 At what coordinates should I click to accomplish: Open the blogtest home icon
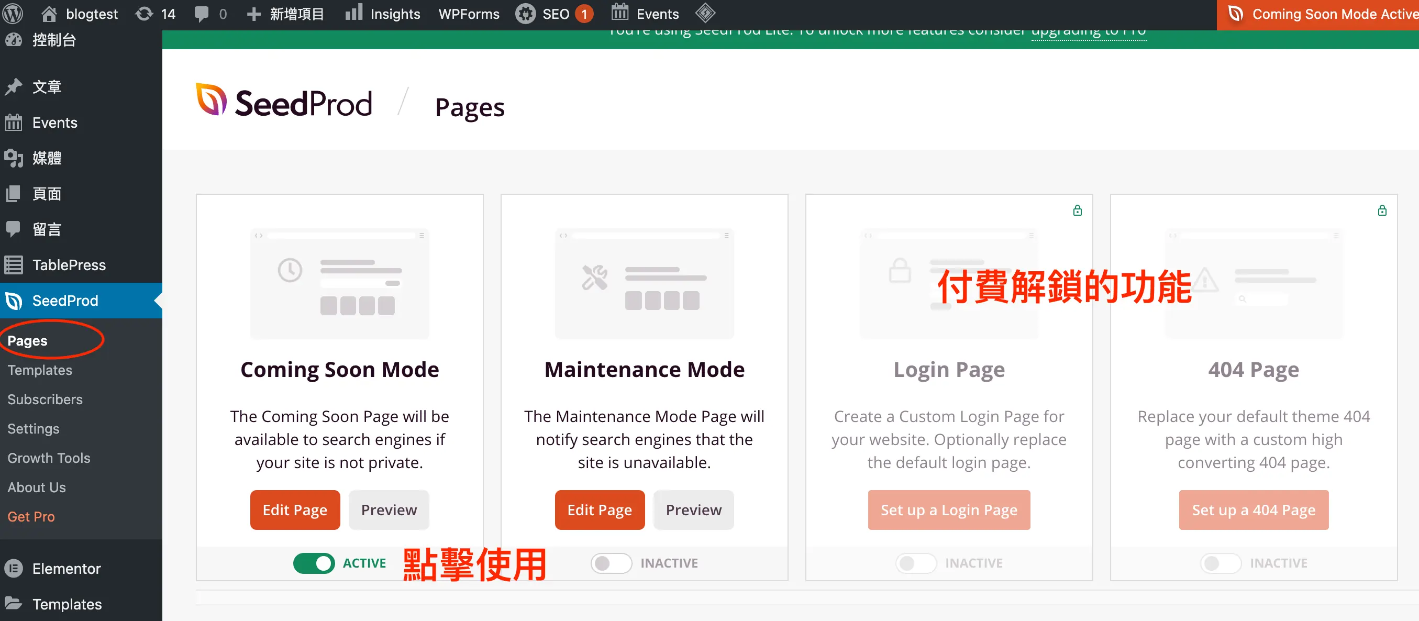(x=49, y=14)
